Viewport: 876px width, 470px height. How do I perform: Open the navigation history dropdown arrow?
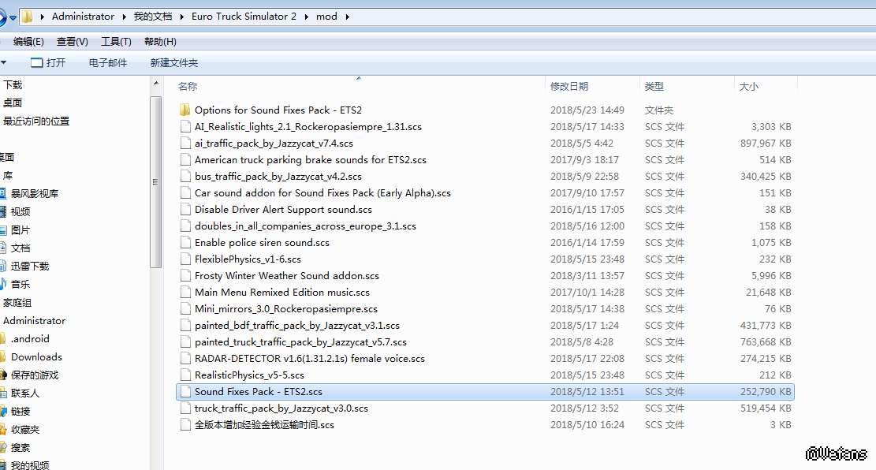pyautogui.click(x=13, y=17)
